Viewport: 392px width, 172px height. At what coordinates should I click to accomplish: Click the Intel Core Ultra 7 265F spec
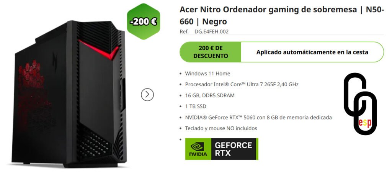(x=242, y=85)
